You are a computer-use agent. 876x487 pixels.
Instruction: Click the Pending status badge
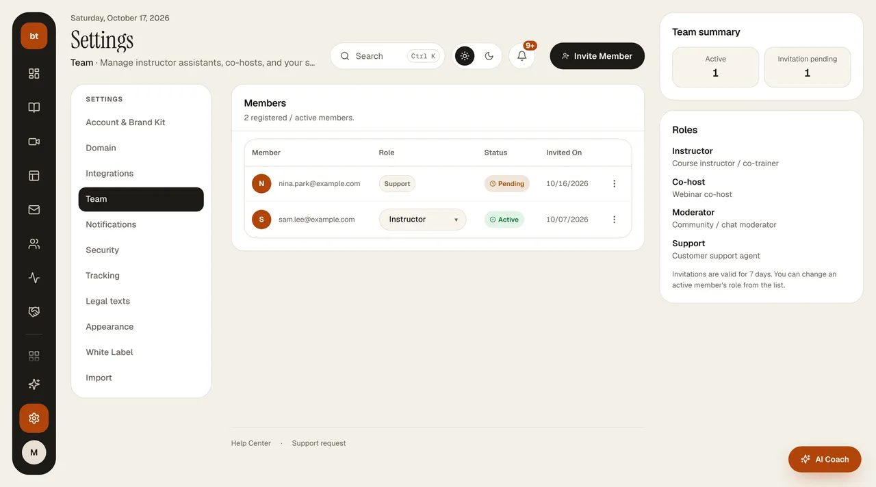507,183
